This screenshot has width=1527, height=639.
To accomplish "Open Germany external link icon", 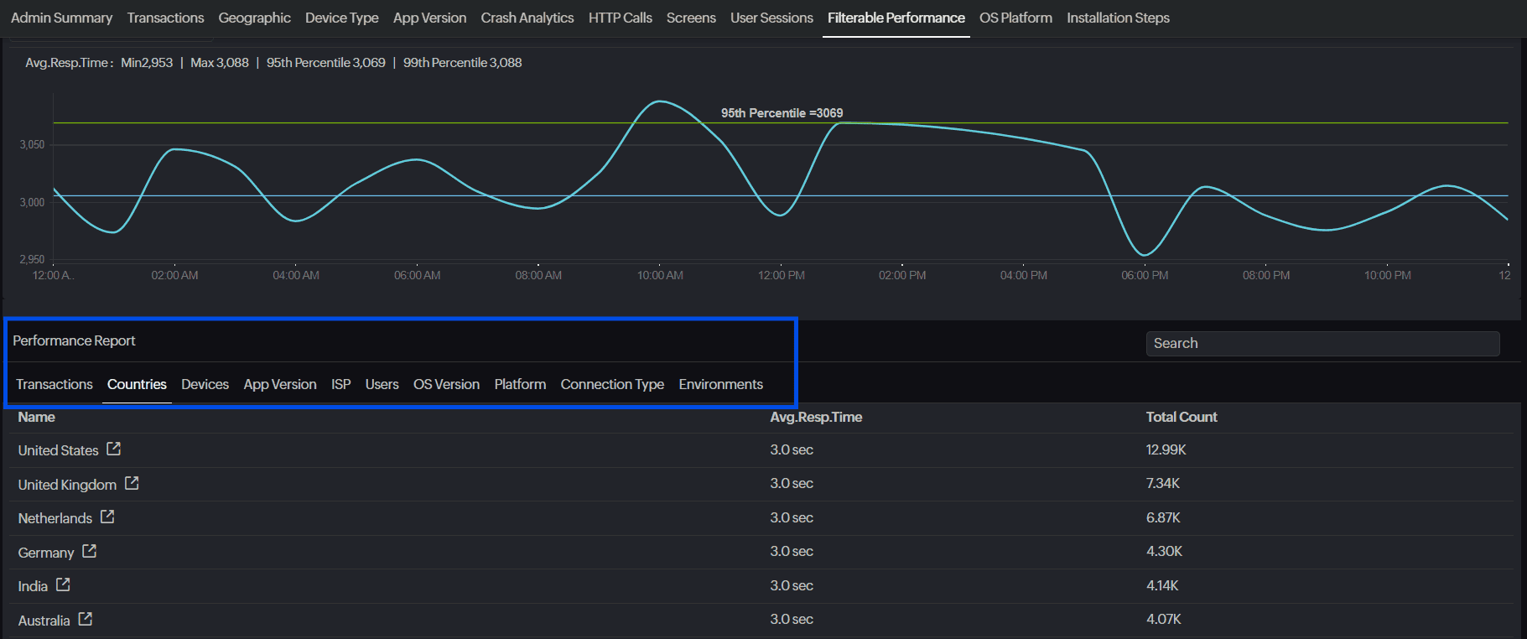I will (x=90, y=552).
